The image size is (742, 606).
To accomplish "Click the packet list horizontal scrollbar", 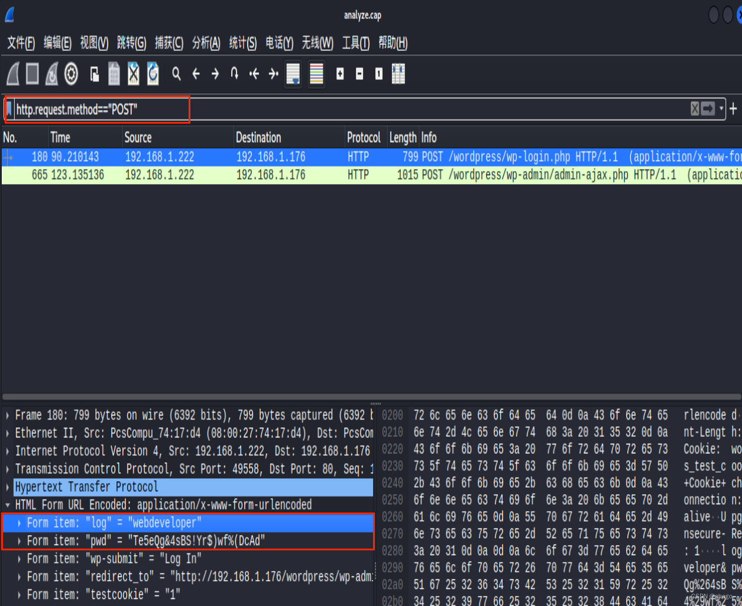I will tap(371, 397).
